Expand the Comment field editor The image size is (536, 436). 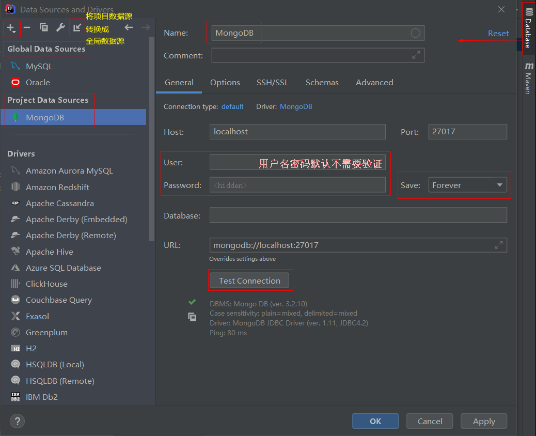coord(416,55)
